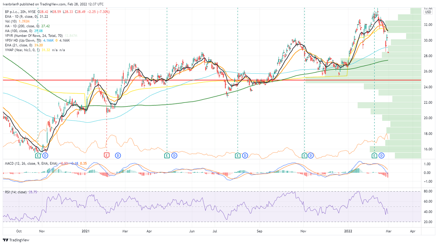Click the 16.00 price axis label
438x245 pixels.
tap(428, 149)
